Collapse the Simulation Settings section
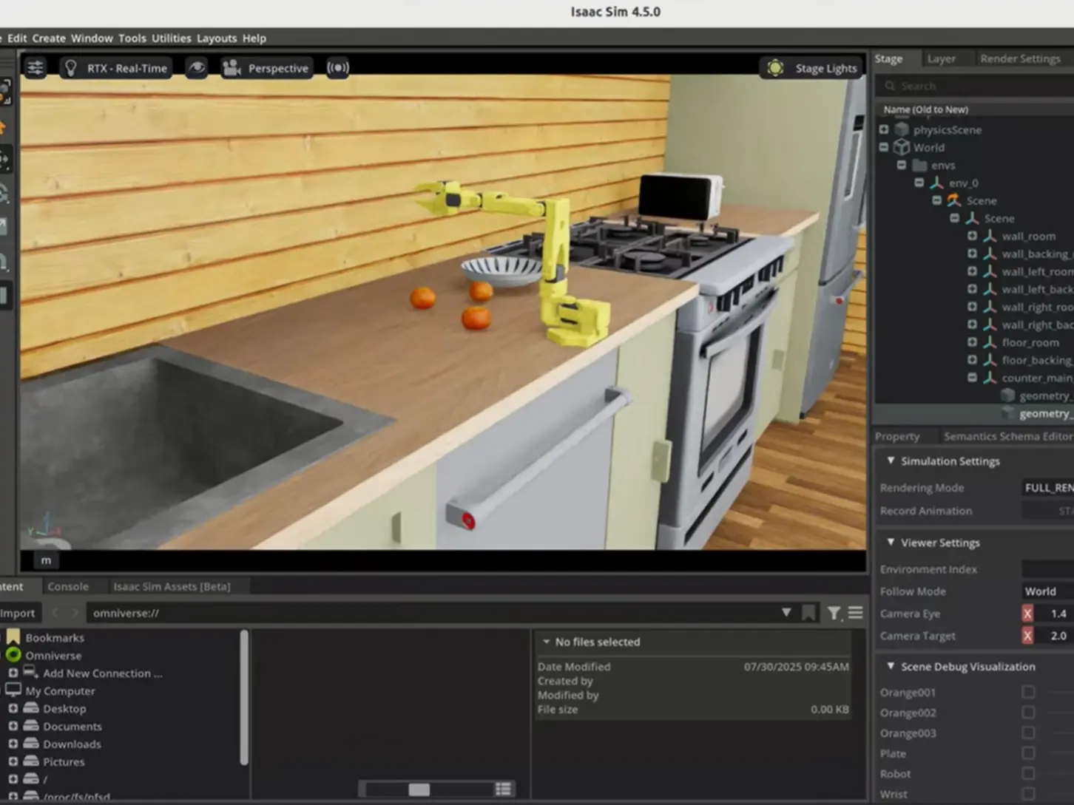Viewport: 1074px width, 805px height. pos(891,461)
